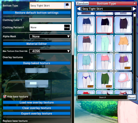Go to previous bottom type with left arrow
The image size is (138, 123).
79,9
